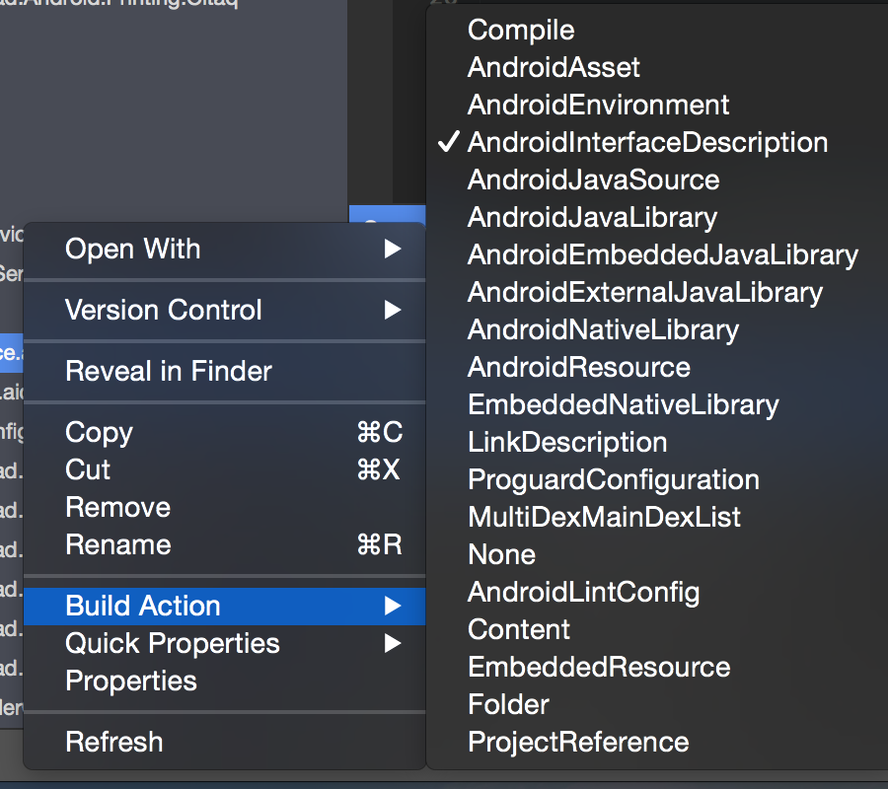Expand the Open With submenu arrow
The image size is (888, 789).
tap(393, 249)
